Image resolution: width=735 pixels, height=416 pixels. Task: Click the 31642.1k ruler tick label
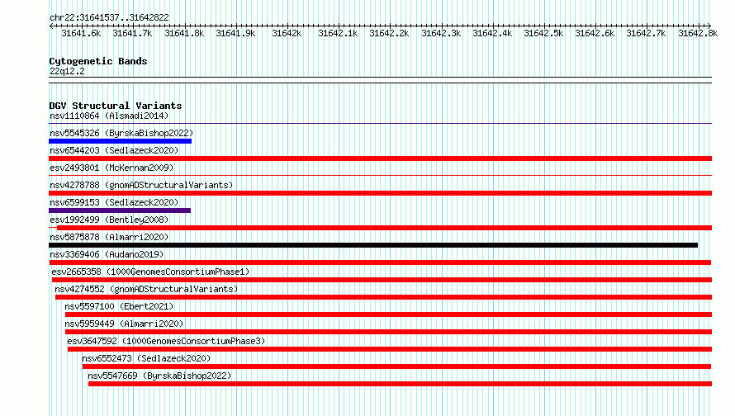(x=338, y=33)
